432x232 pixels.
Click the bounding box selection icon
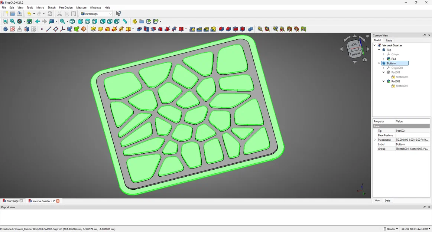(x=29, y=21)
